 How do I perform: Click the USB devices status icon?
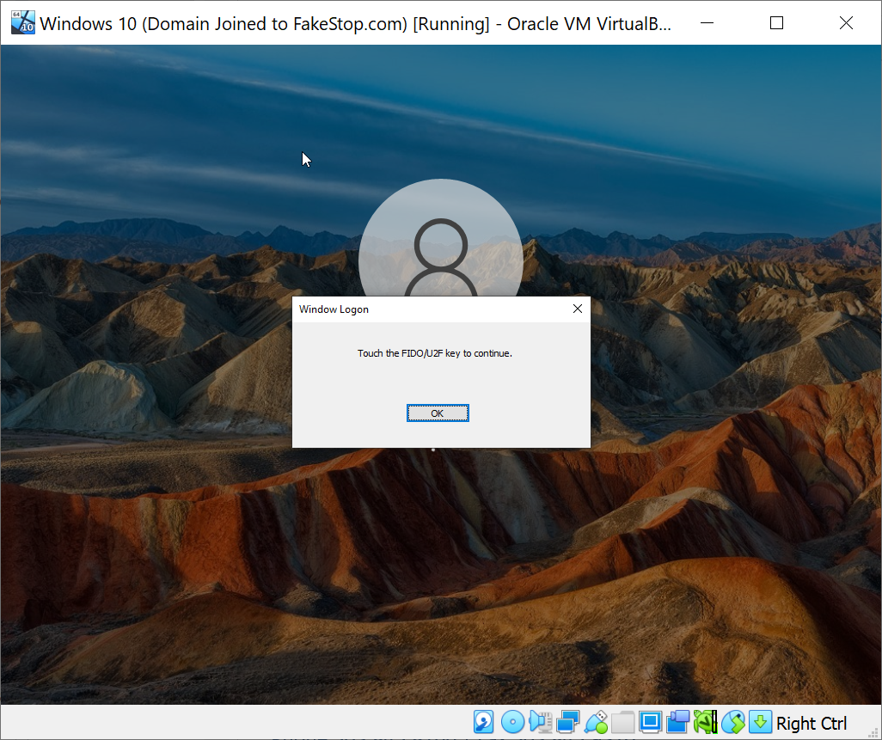click(x=596, y=722)
